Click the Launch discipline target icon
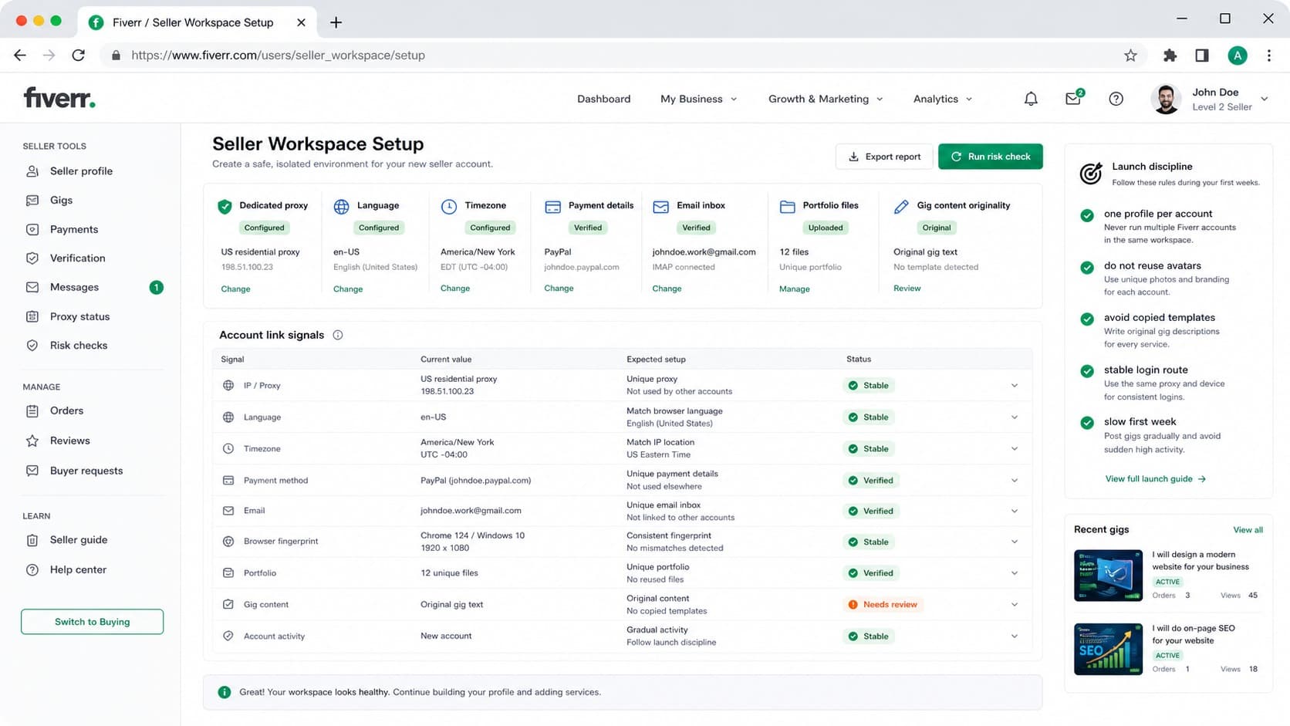The image size is (1290, 726). click(1090, 174)
